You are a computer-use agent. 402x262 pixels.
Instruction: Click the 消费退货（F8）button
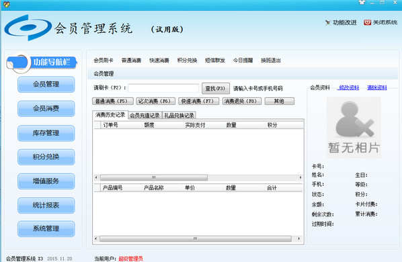point(242,101)
